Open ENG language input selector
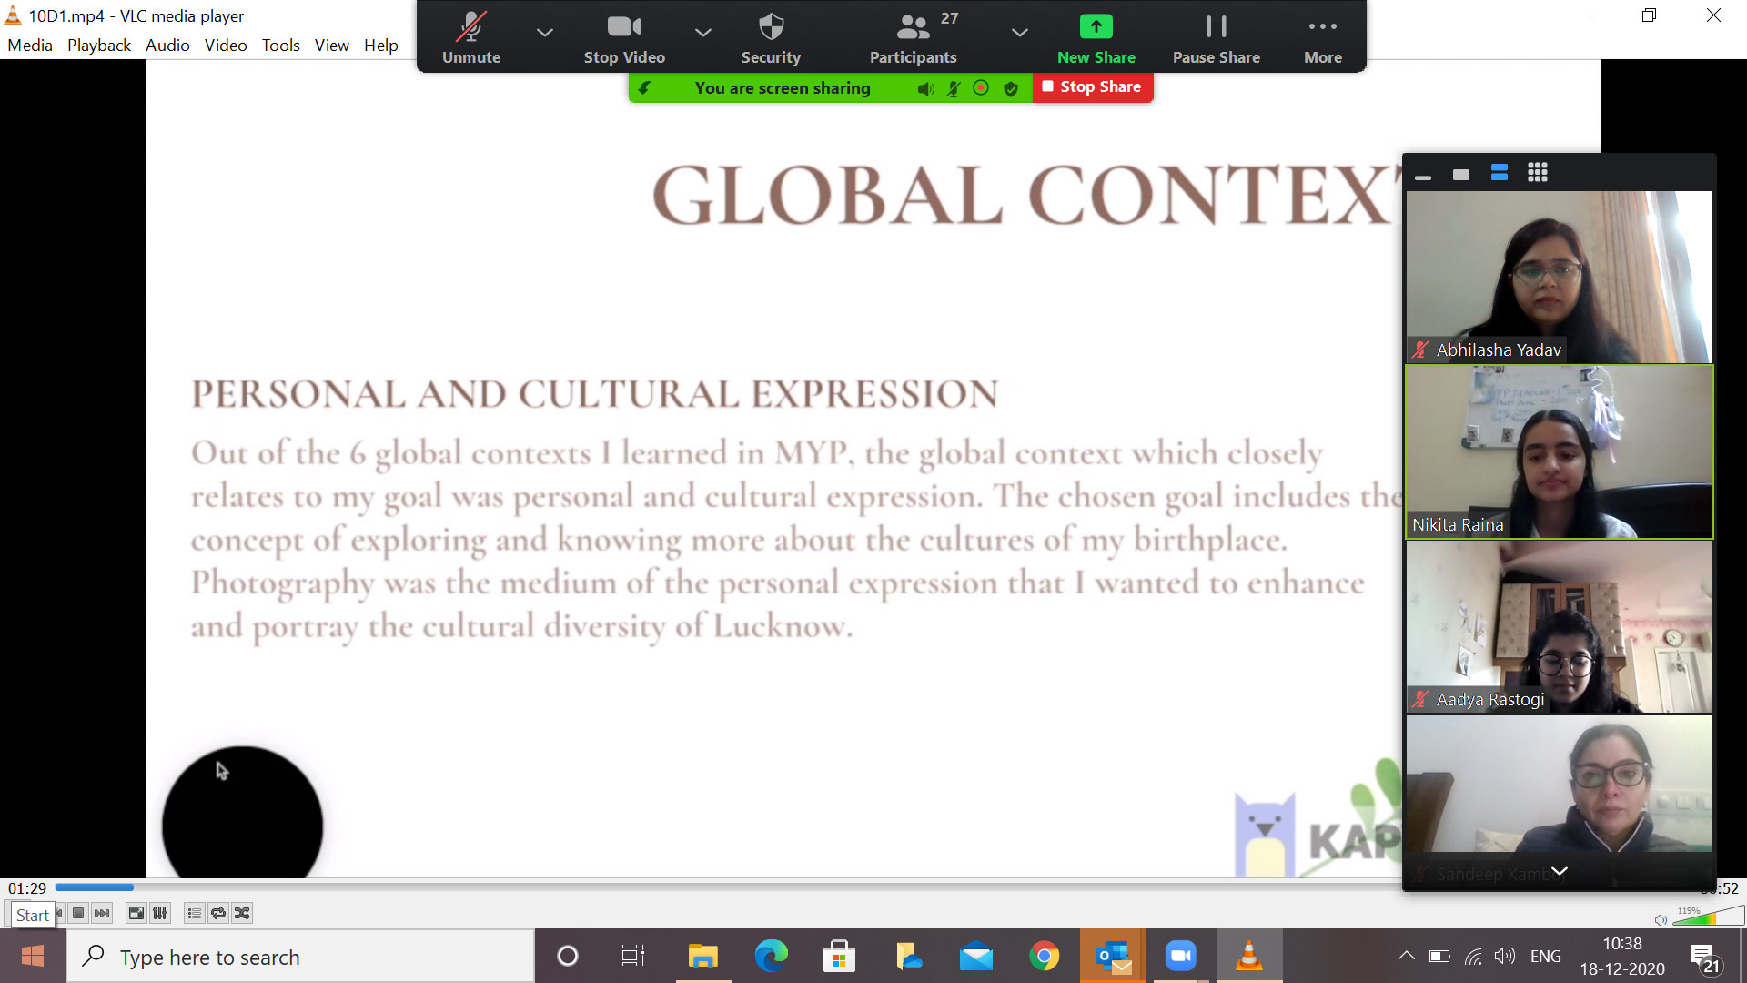1747x983 pixels. tap(1545, 956)
